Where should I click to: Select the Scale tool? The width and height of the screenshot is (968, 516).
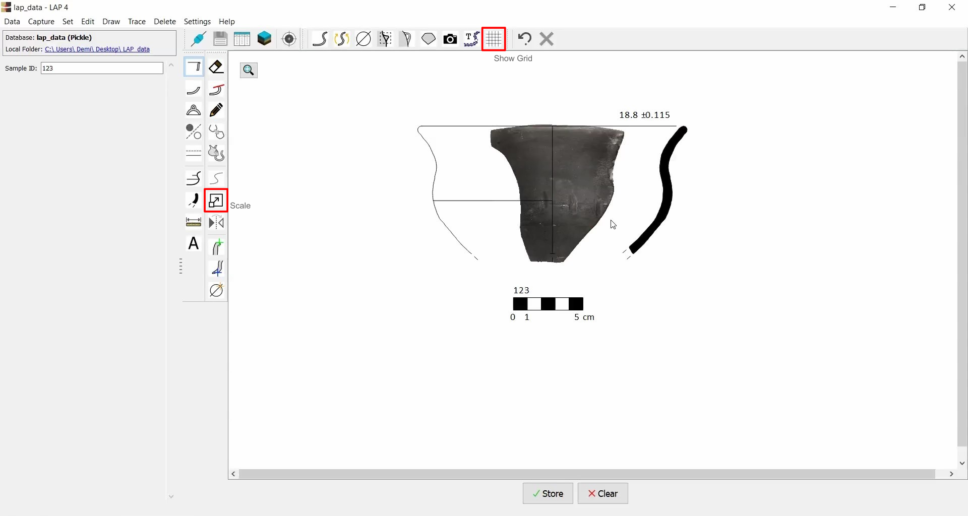[216, 201]
